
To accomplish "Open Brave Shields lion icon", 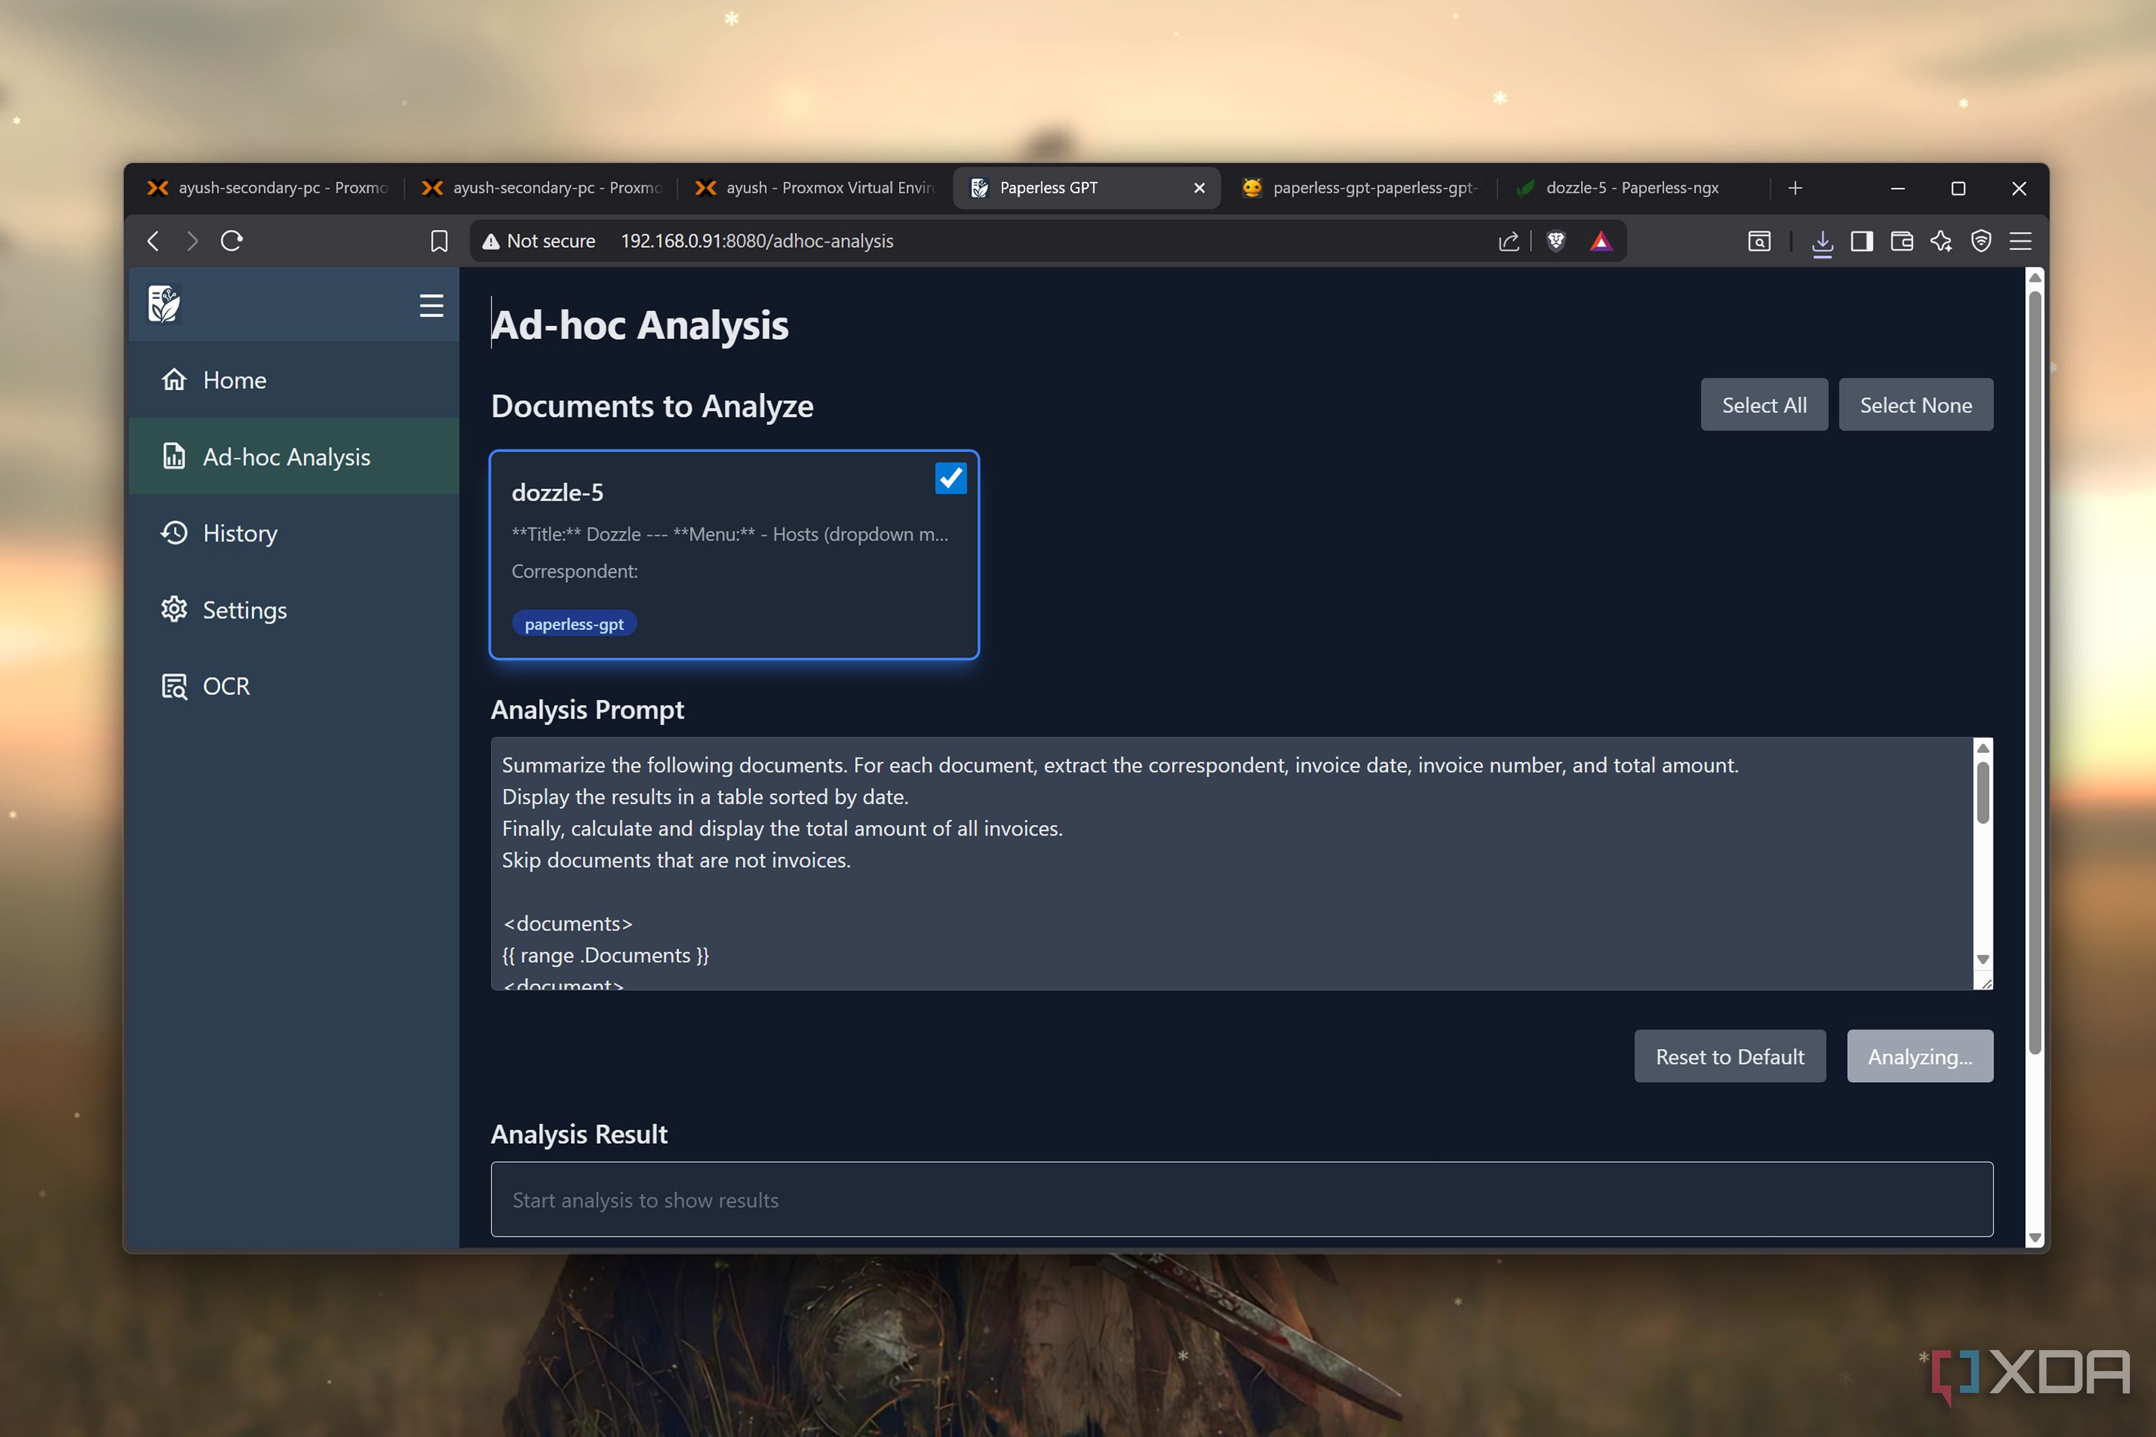I will 1557,241.
